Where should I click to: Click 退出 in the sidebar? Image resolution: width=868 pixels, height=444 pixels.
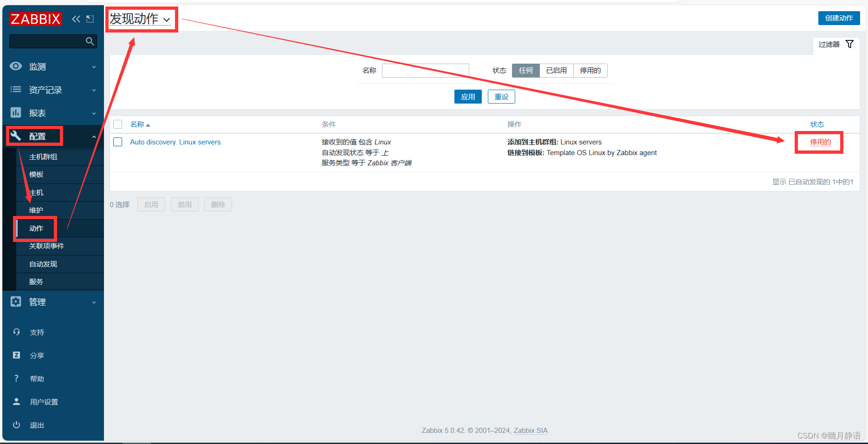pyautogui.click(x=37, y=425)
